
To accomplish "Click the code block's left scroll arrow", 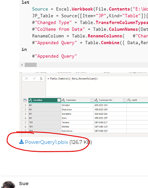I will coord(22,65).
